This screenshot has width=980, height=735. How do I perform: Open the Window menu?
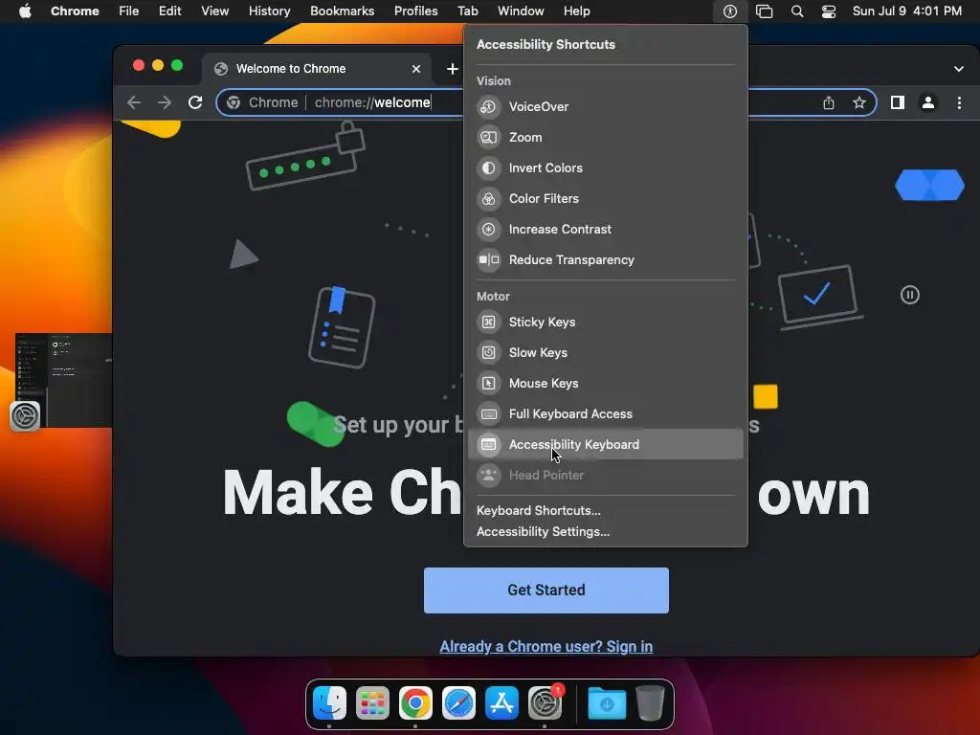pyautogui.click(x=521, y=11)
